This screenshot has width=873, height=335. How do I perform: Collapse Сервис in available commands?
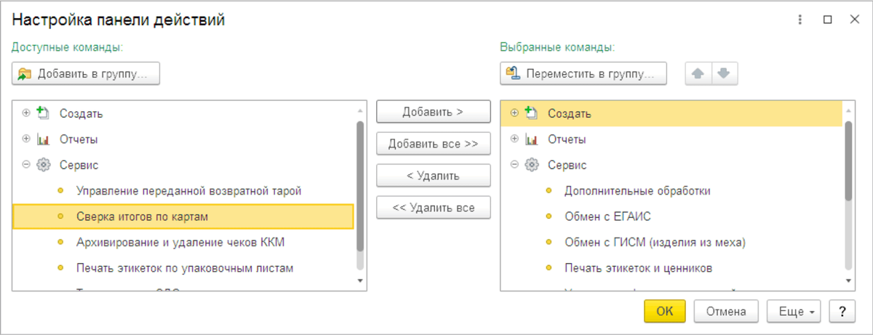(27, 165)
